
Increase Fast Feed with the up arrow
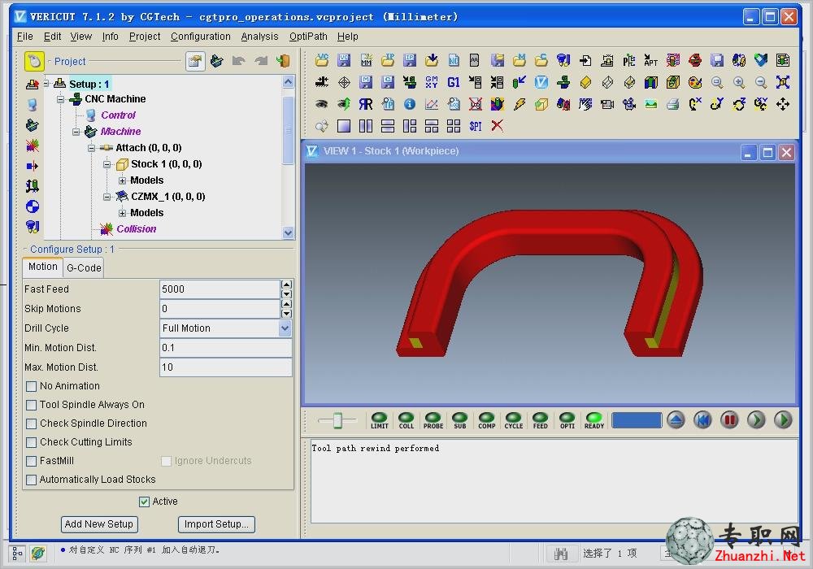coord(286,284)
